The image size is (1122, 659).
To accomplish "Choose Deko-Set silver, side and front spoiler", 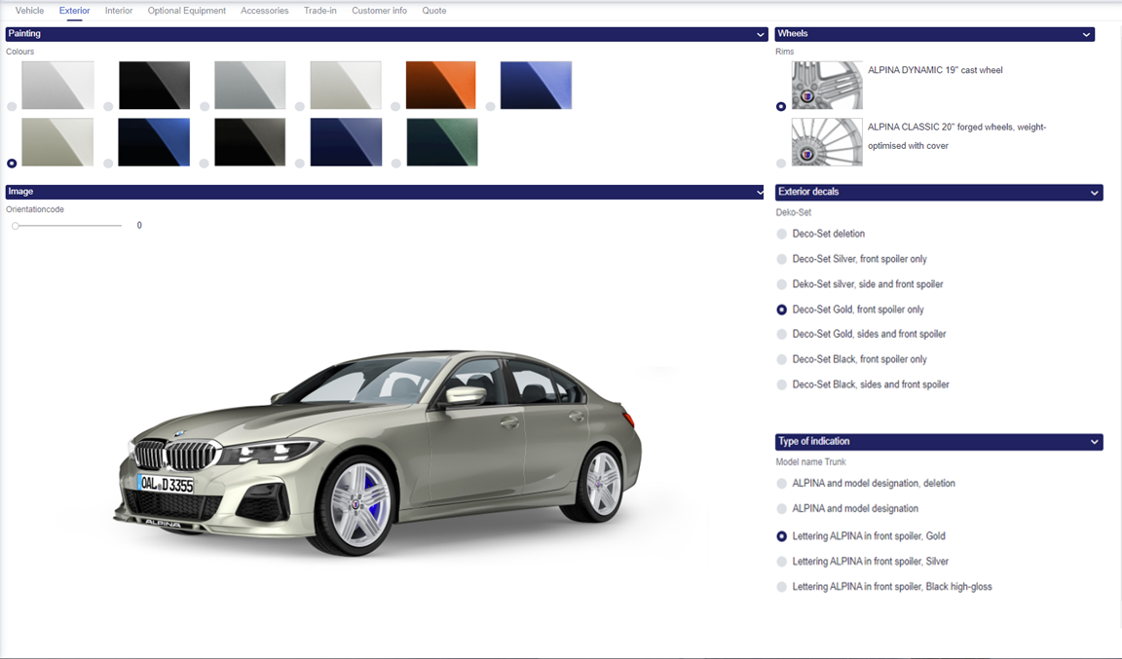I will [x=781, y=284].
